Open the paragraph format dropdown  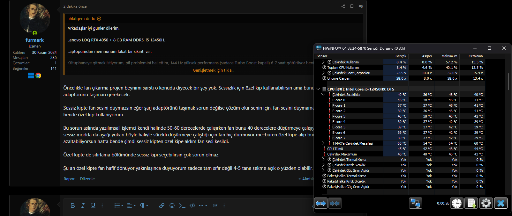(144, 205)
